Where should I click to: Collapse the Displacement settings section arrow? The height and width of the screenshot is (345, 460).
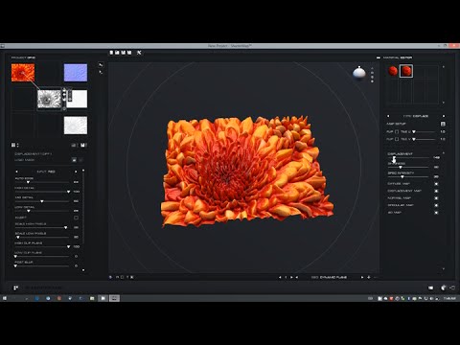coord(444,153)
